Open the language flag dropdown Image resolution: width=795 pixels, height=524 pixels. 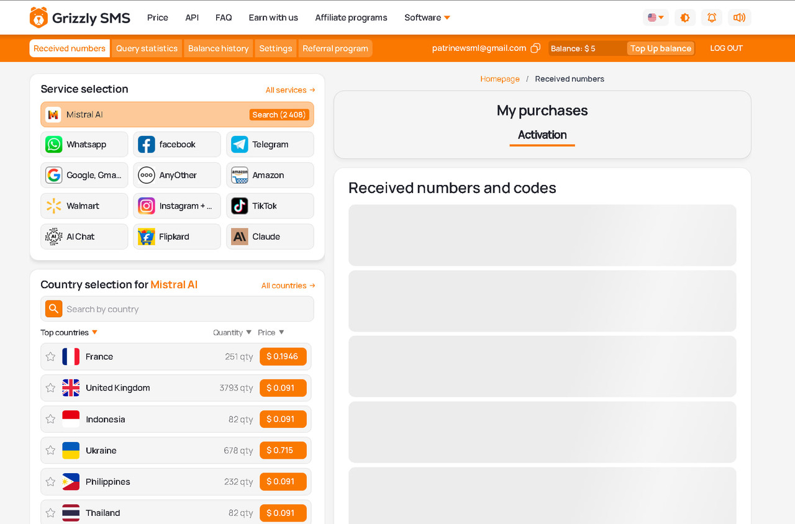(656, 17)
